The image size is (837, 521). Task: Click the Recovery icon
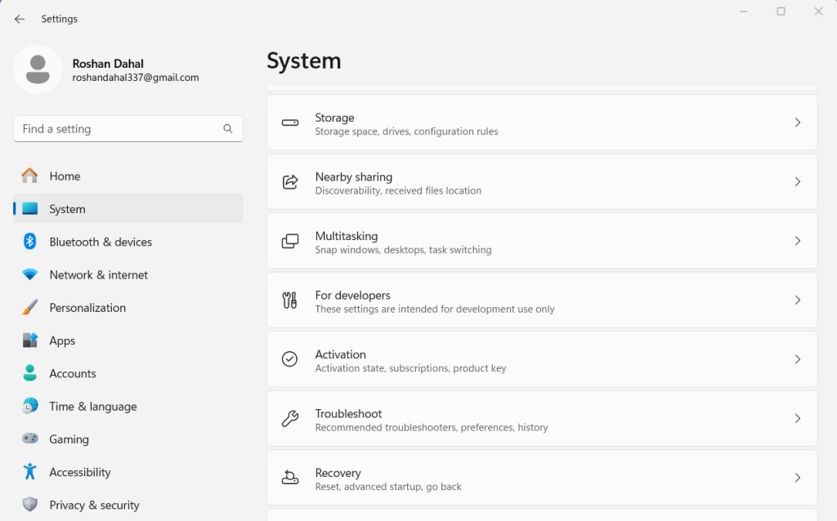pyautogui.click(x=290, y=478)
